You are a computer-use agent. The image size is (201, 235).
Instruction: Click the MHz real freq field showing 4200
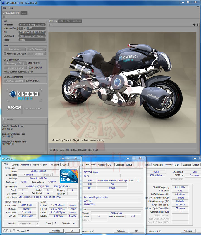(36, 29)
